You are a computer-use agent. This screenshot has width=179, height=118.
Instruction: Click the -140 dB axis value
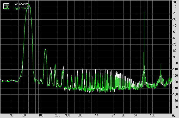coord(175,88)
